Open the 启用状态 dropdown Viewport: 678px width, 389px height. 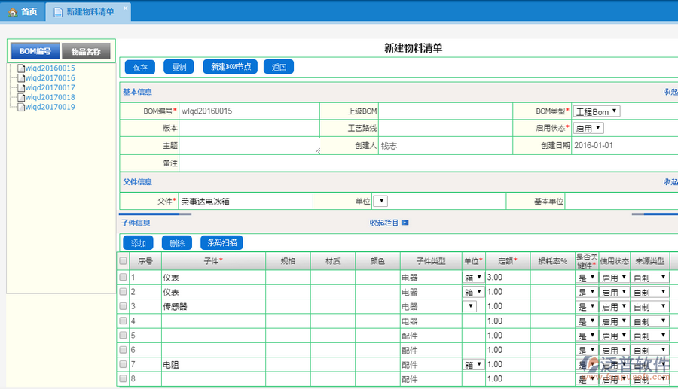[x=588, y=129]
